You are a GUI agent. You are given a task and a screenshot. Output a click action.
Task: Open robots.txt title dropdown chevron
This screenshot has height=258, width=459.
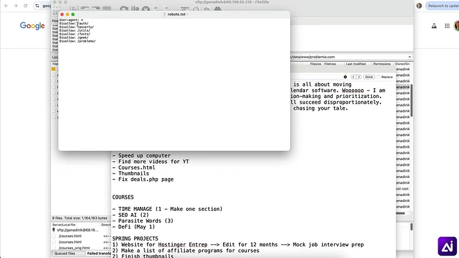(x=188, y=14)
